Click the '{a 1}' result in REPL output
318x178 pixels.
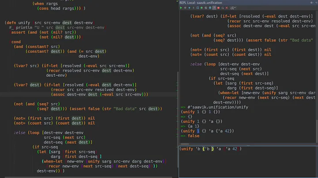pyautogui.click(x=193, y=126)
